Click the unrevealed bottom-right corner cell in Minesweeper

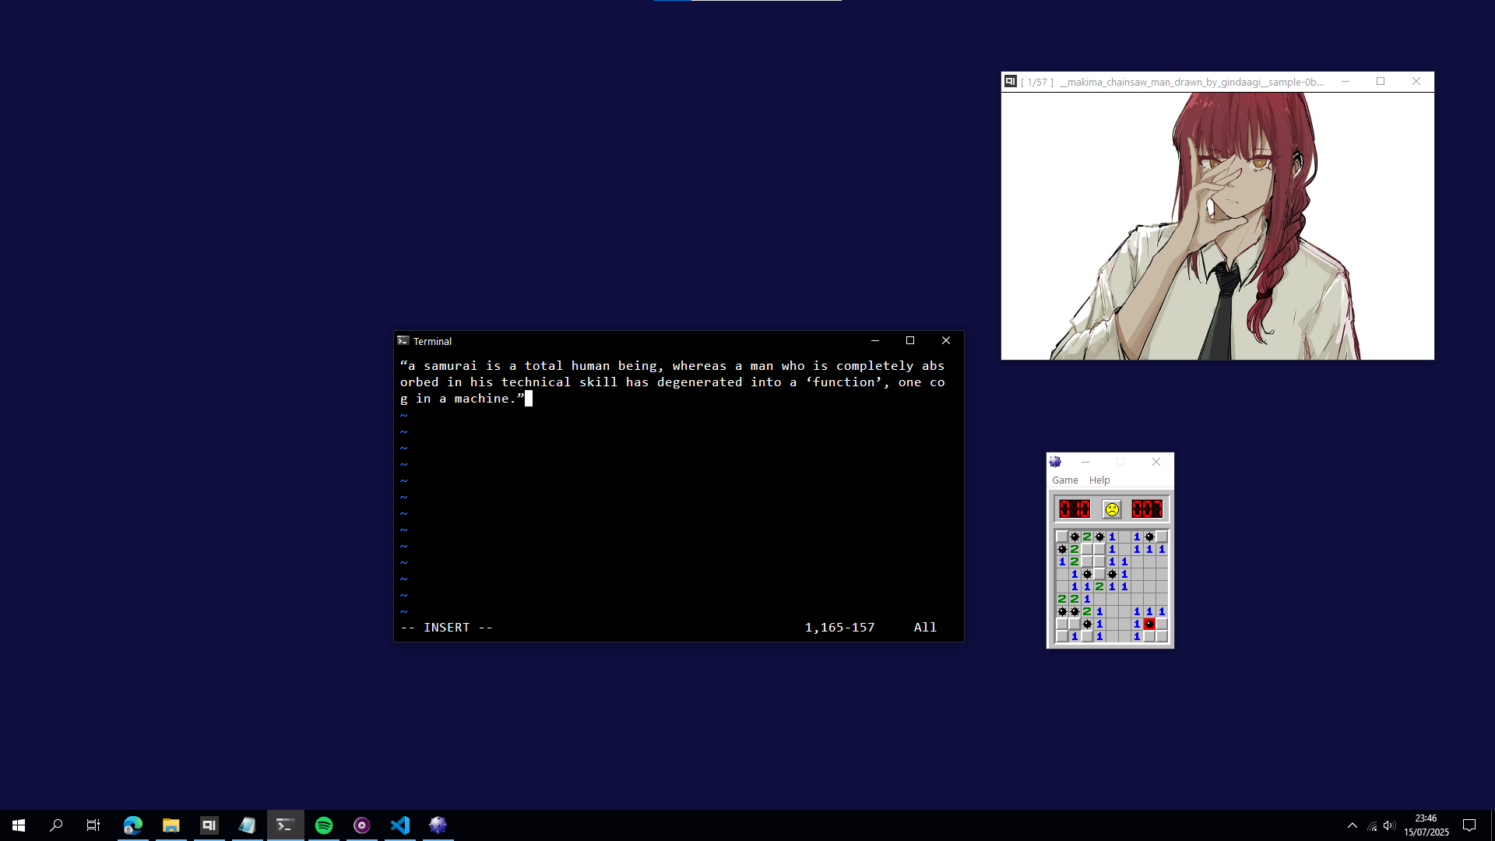[x=1162, y=636]
